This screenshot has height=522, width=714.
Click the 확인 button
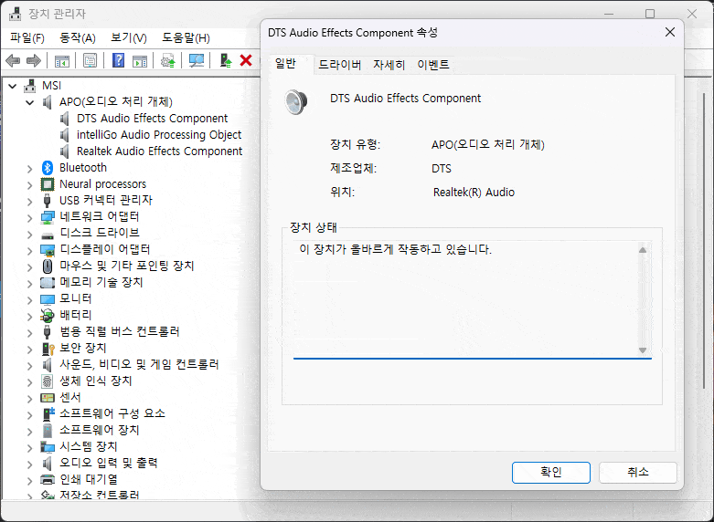point(550,472)
